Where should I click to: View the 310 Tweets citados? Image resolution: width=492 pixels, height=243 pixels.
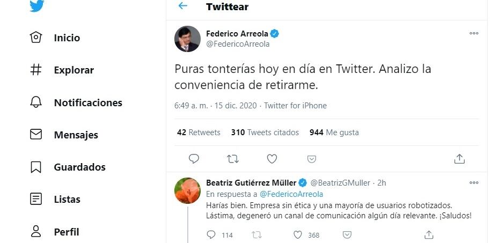(265, 132)
